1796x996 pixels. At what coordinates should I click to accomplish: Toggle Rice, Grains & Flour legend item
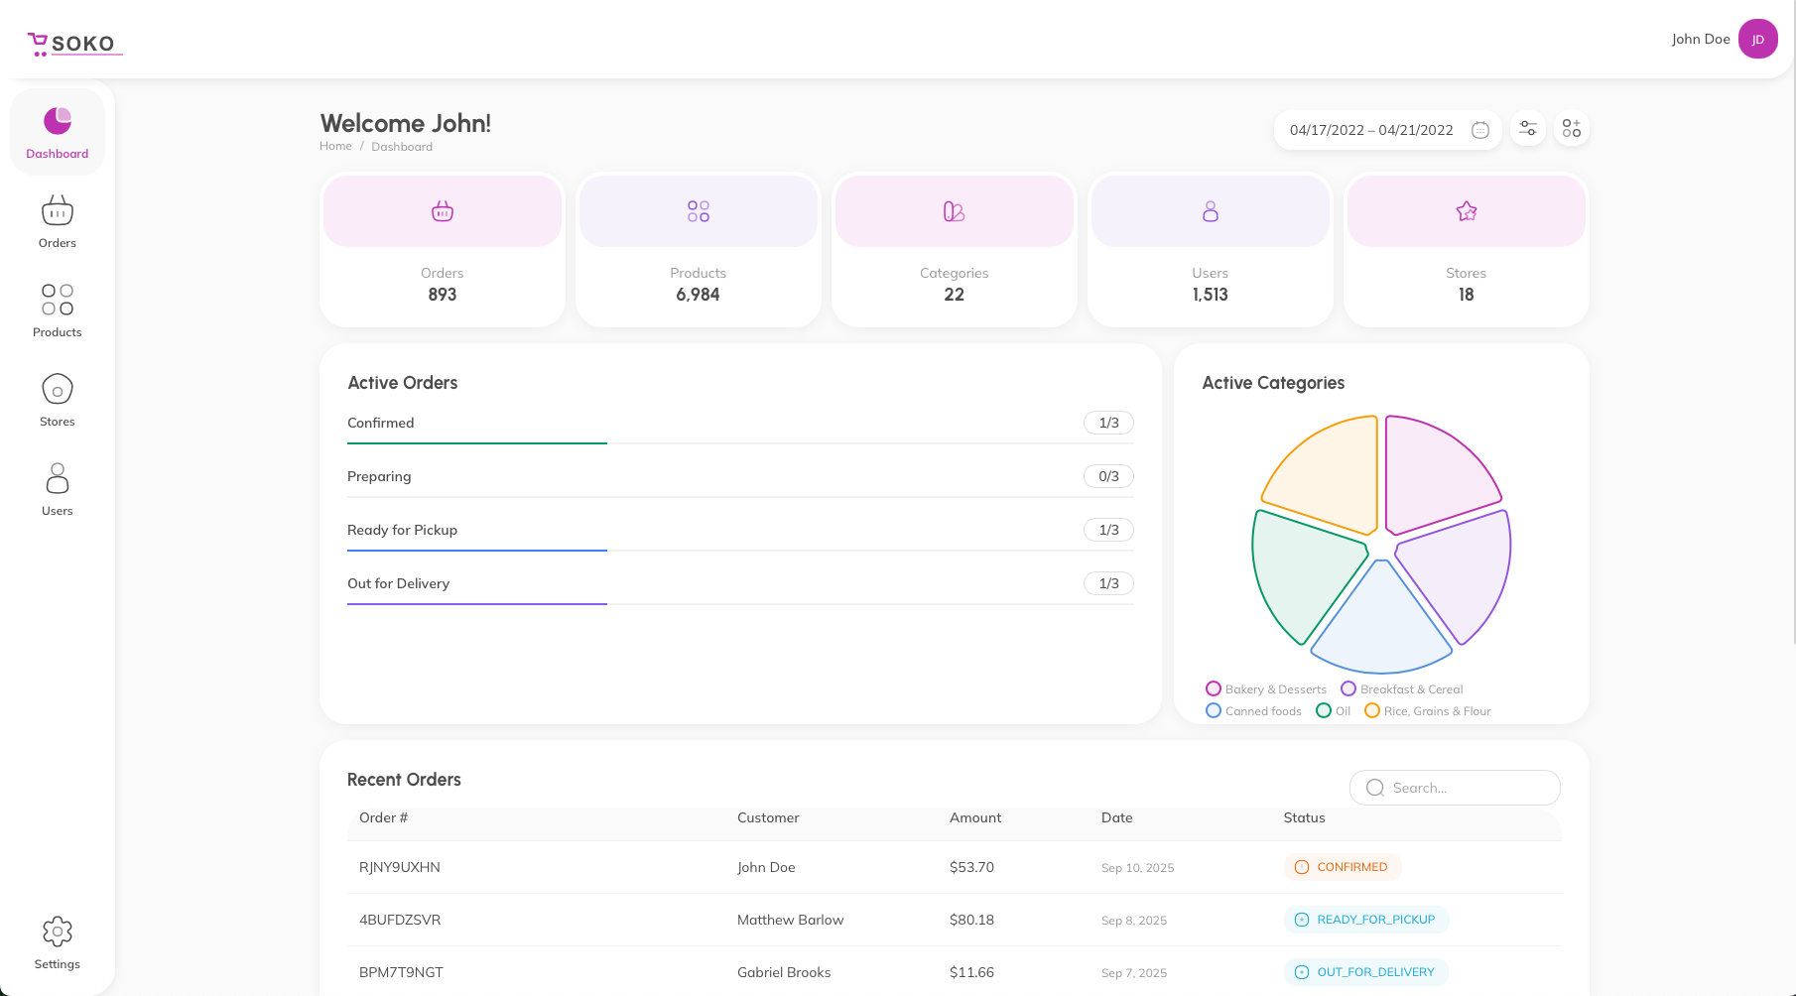[x=1428, y=711]
